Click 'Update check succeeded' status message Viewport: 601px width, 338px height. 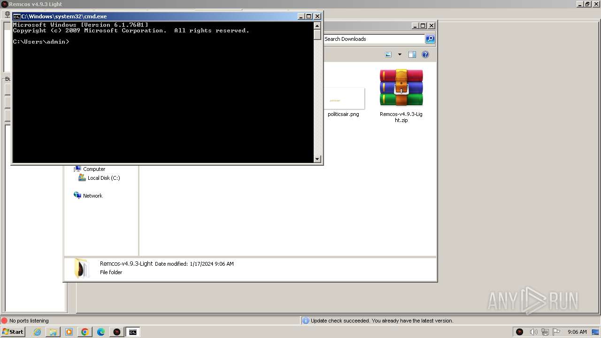(382, 321)
